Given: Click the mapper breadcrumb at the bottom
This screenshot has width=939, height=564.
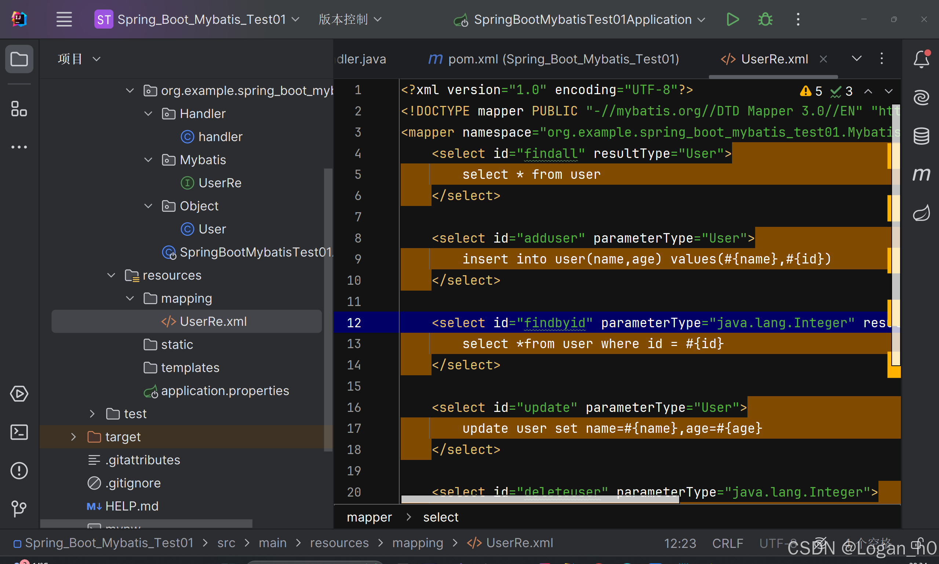Looking at the screenshot, I should coord(369,517).
